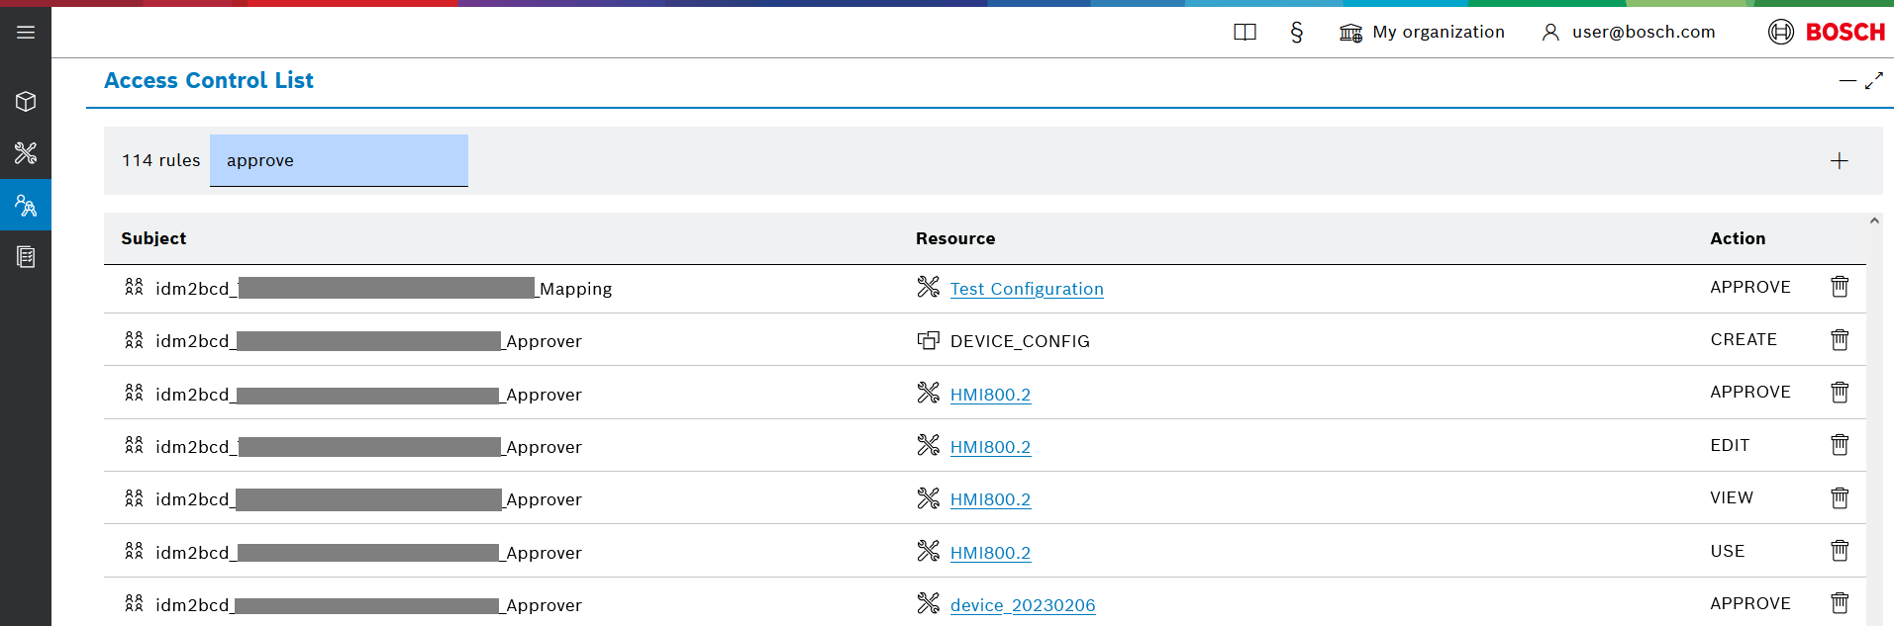Image resolution: width=1894 pixels, height=626 pixels.
Task: Click the approve filter input field
Action: (x=339, y=160)
